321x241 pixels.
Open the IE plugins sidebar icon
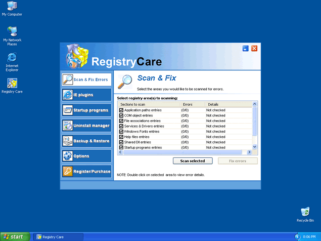68,95
